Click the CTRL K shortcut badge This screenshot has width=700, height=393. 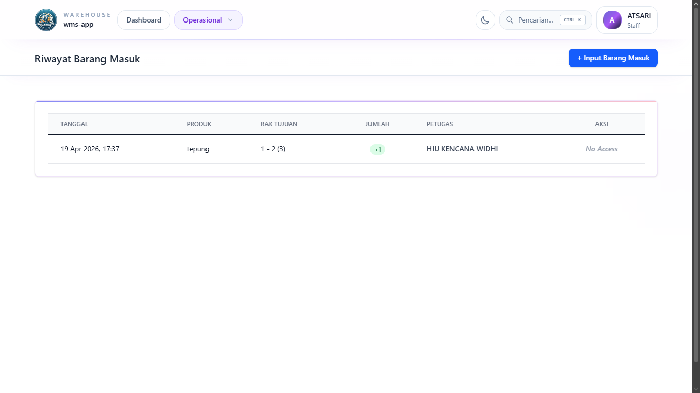[x=572, y=20]
